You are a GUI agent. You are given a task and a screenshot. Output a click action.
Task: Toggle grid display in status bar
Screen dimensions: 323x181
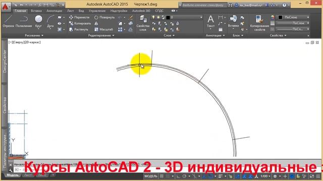click(x=161, y=176)
